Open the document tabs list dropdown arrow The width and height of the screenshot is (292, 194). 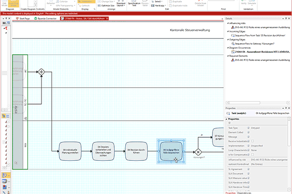point(222,19)
